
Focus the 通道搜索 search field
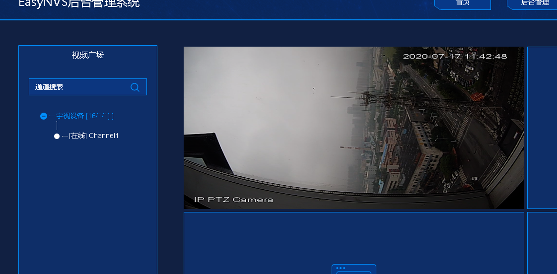click(x=88, y=87)
